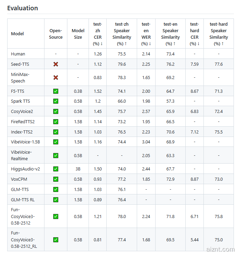
Task: Click the red cross icon for Seed-TTS
Action: point(56,64)
